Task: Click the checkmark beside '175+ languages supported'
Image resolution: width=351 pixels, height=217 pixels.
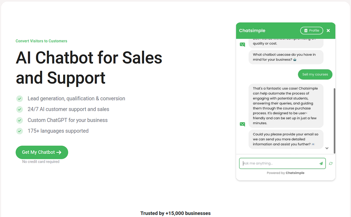Action: 19,131
